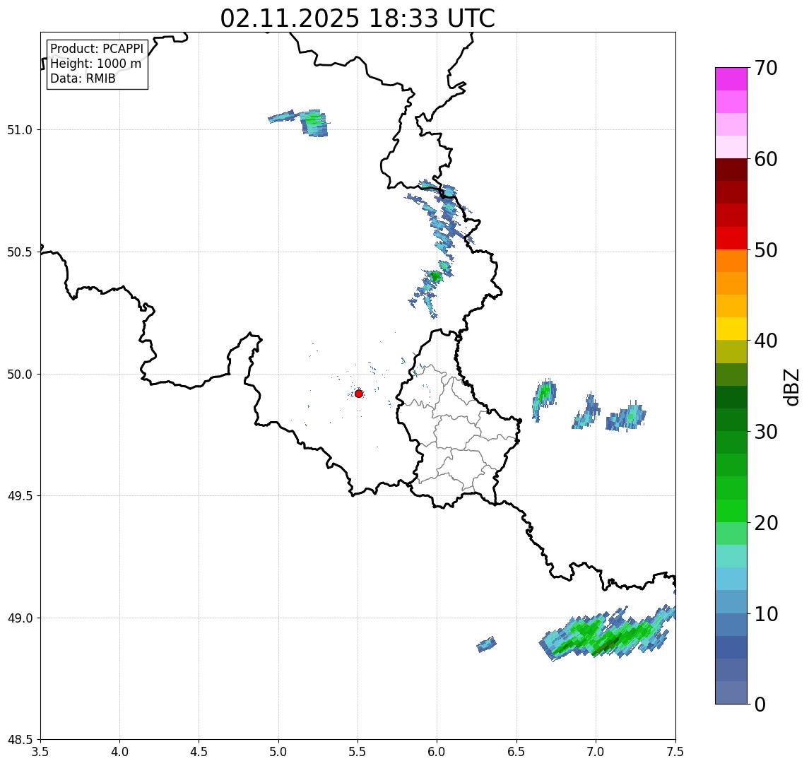The width and height of the screenshot is (809, 766).
Task: Click latitude axis label 49.0
Action: point(20,618)
